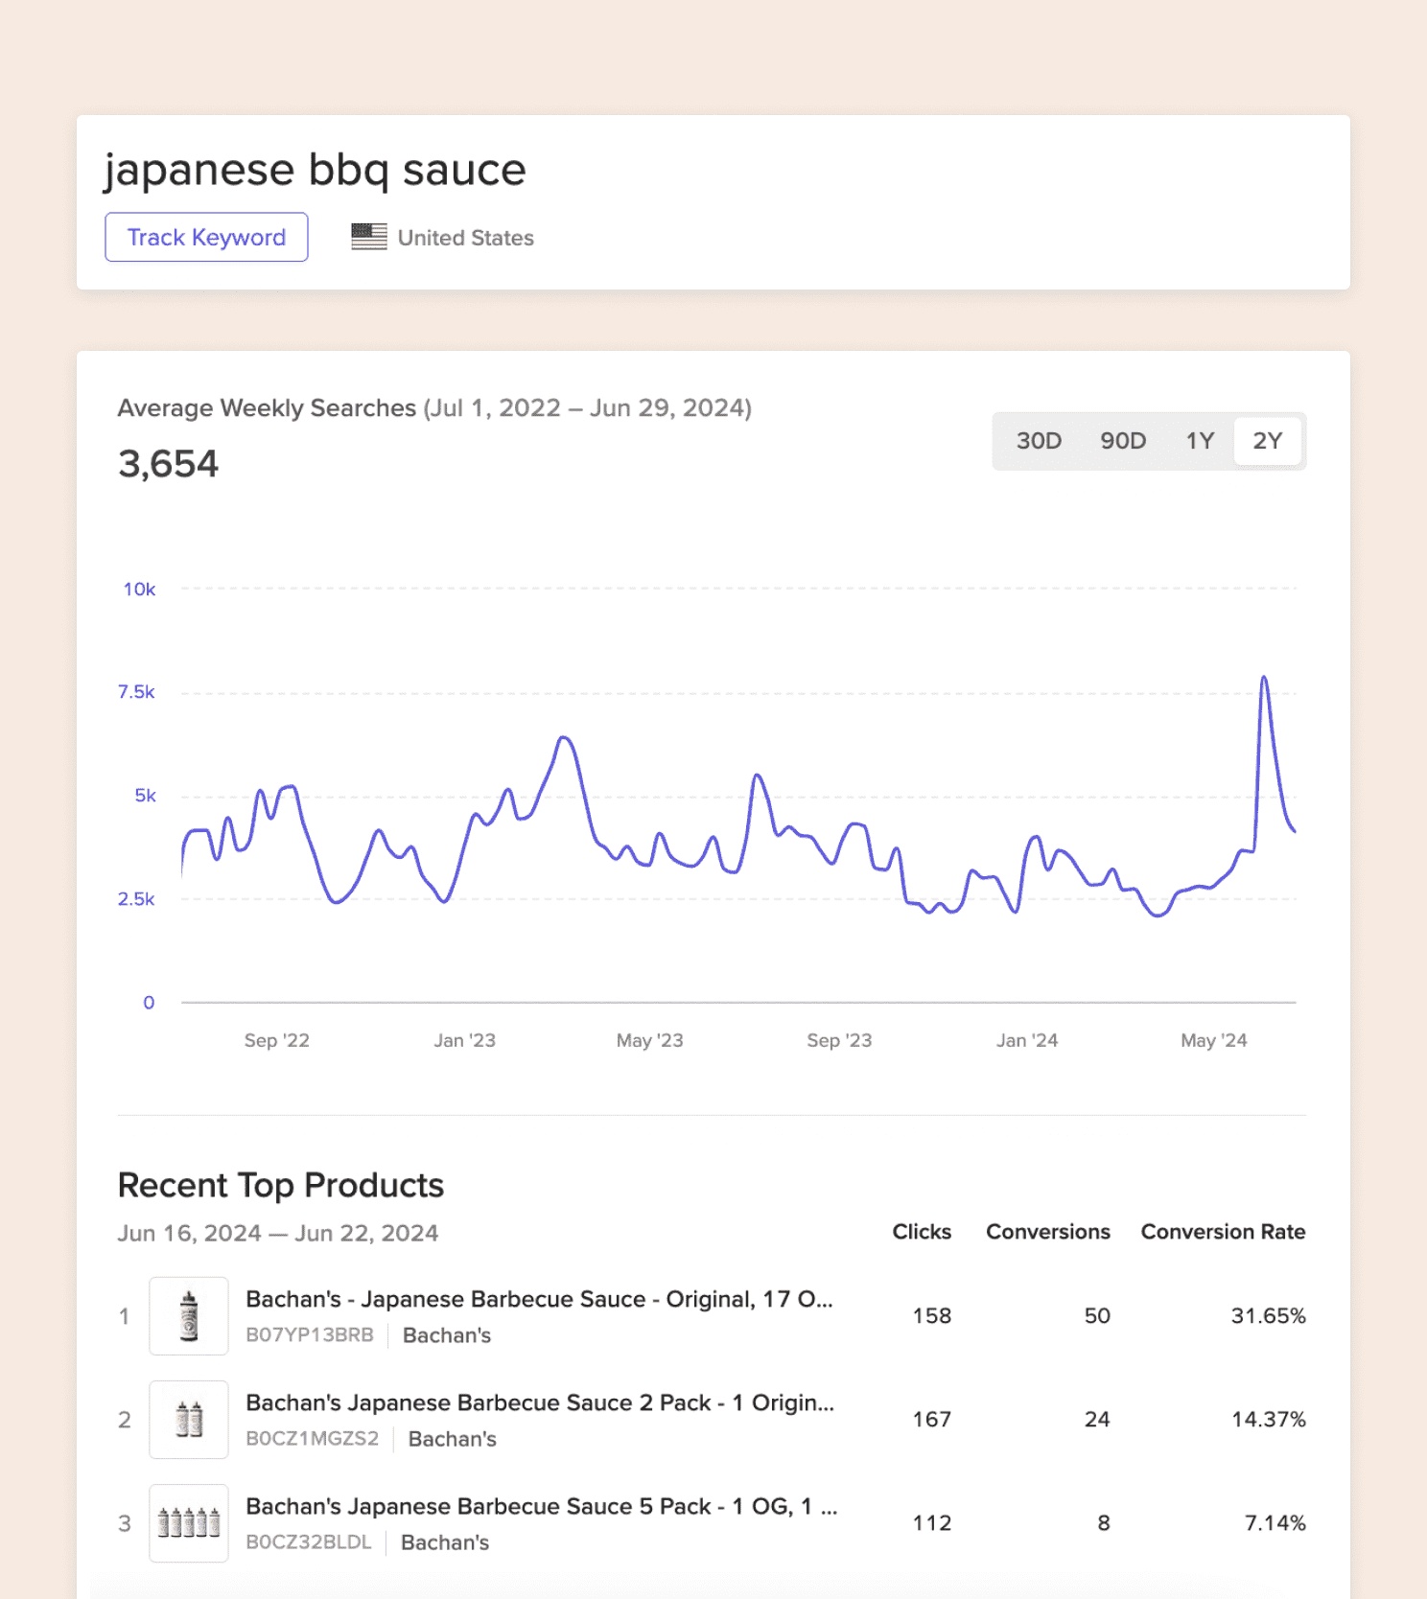Open the Bachan's Original 17 oz thumbnail

click(189, 1315)
